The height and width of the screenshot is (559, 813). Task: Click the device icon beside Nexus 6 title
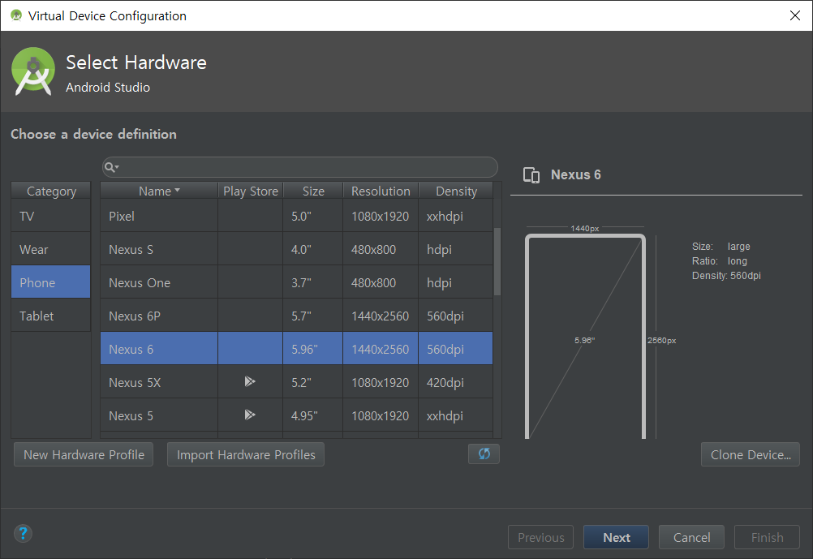pos(531,175)
